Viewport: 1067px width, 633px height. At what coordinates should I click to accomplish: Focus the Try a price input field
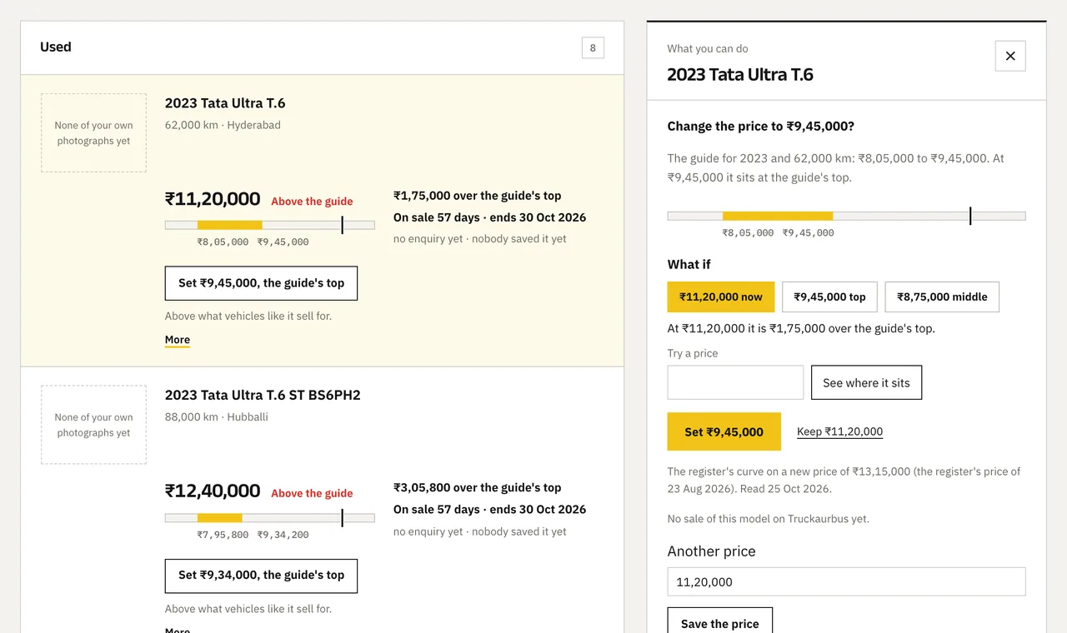[x=735, y=382]
